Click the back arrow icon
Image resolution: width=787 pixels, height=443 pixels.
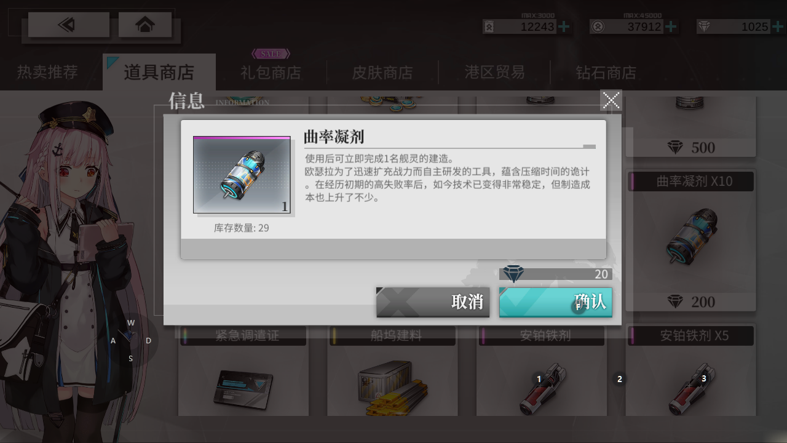pos(68,25)
